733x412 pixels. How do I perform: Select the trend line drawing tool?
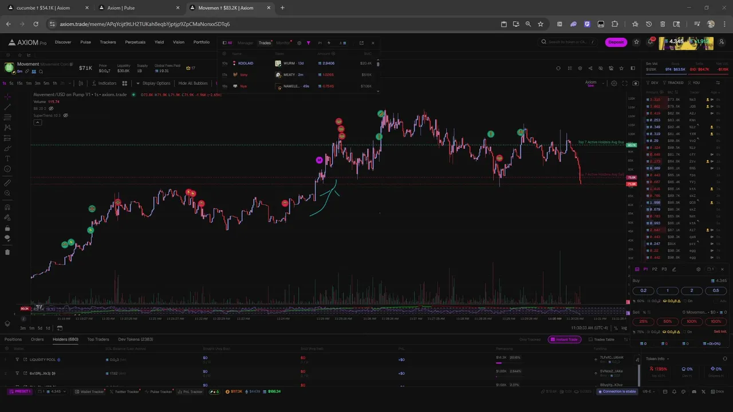tap(7, 107)
